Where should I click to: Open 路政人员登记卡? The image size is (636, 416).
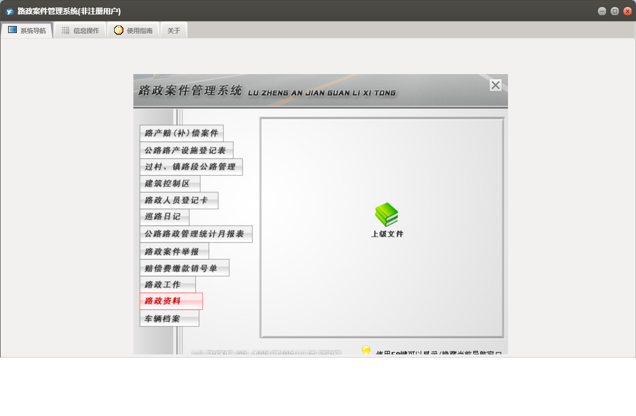pyautogui.click(x=179, y=201)
